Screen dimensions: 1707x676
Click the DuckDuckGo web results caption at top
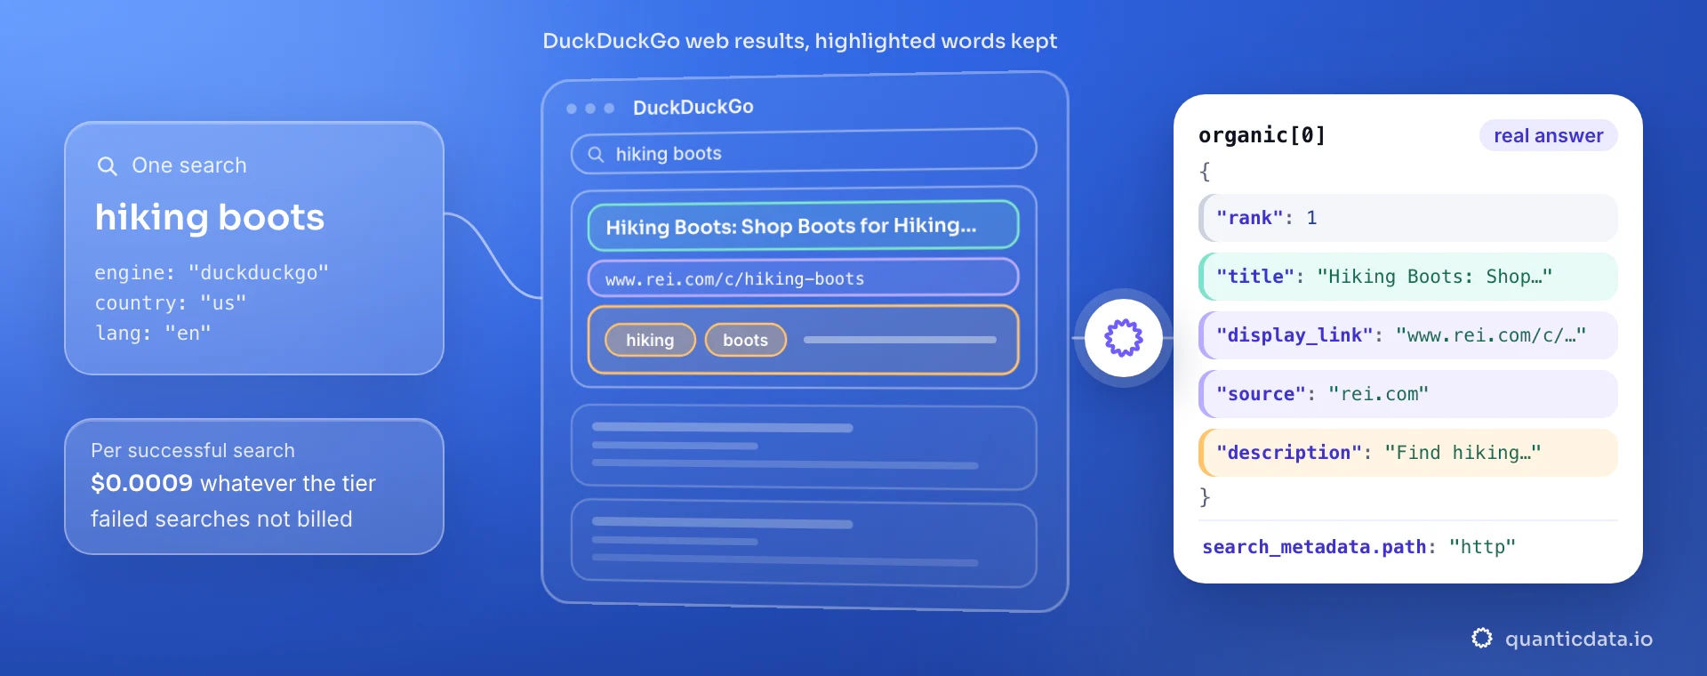800,41
